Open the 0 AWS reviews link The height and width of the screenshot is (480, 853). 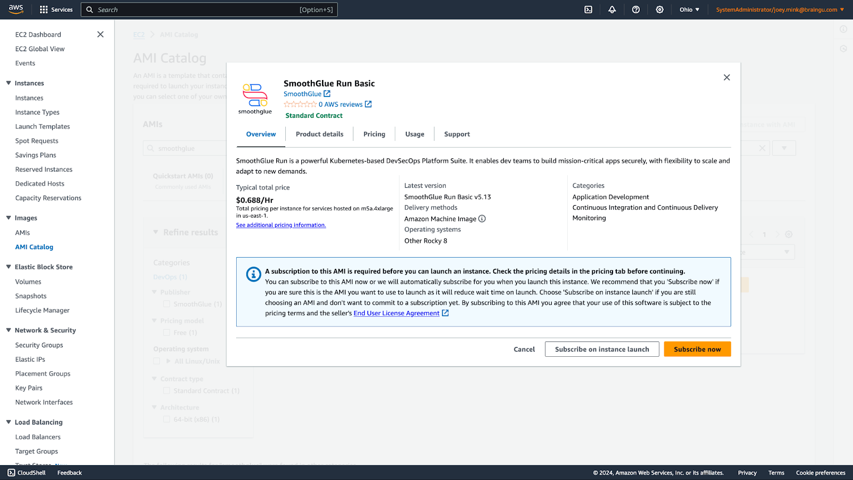tap(341, 105)
